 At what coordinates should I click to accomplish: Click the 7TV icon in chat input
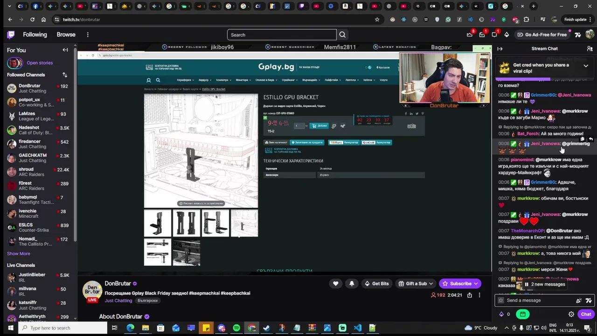(x=589, y=301)
